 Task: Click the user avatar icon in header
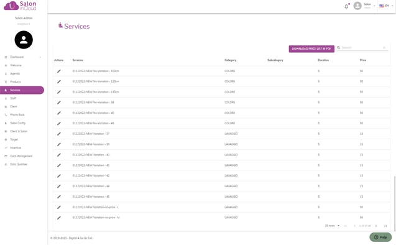pos(357,6)
